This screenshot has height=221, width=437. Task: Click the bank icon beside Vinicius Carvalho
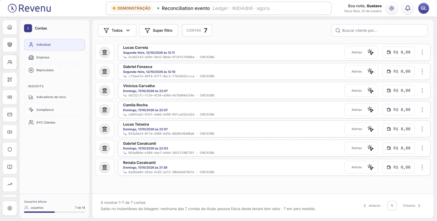(105, 91)
